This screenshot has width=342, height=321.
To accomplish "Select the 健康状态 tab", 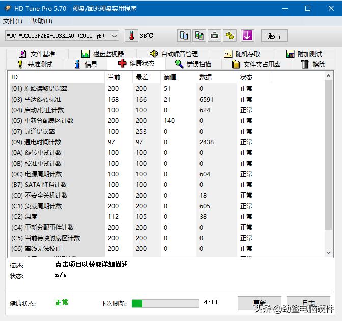I will pyautogui.click(x=136, y=63).
